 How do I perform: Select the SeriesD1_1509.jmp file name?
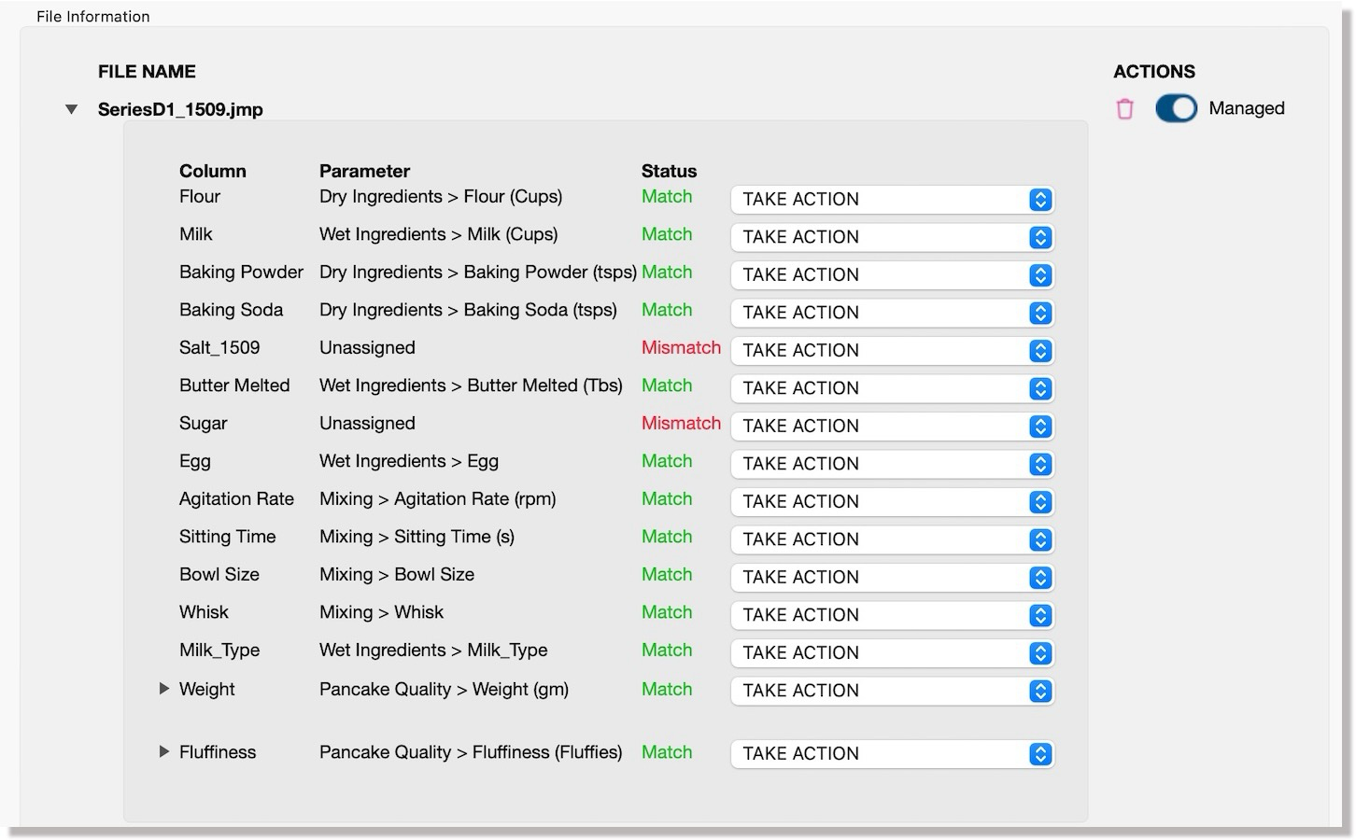tap(180, 110)
